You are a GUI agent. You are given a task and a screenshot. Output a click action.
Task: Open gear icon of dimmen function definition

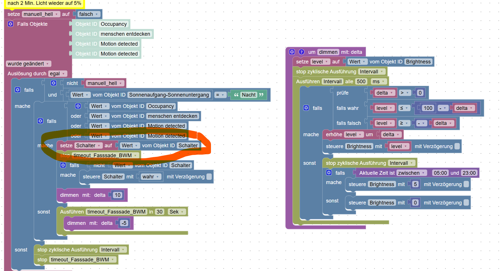click(292, 52)
